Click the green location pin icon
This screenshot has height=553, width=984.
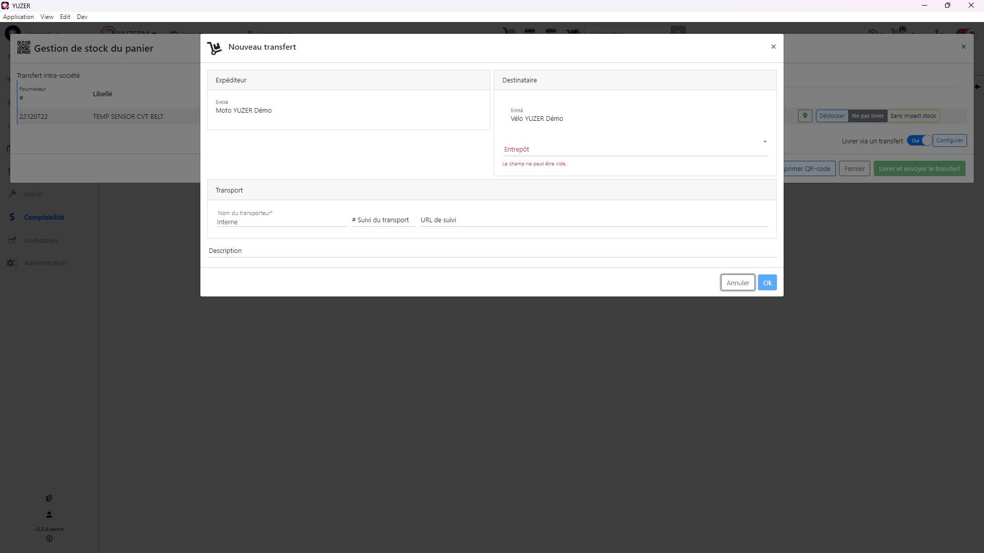[x=805, y=116]
